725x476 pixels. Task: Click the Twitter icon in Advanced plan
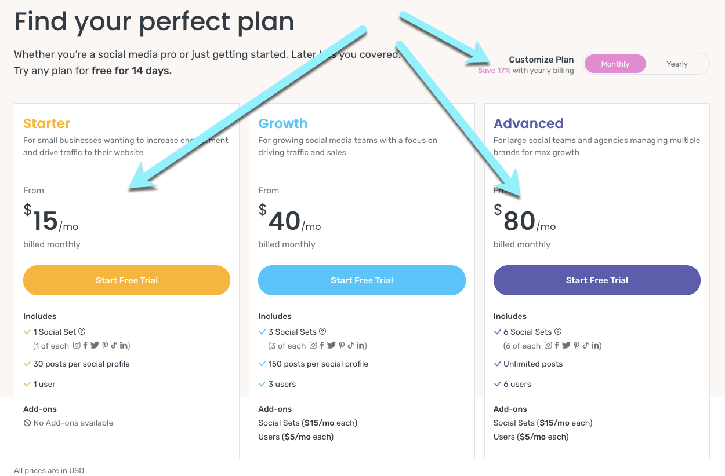pyautogui.click(x=567, y=345)
